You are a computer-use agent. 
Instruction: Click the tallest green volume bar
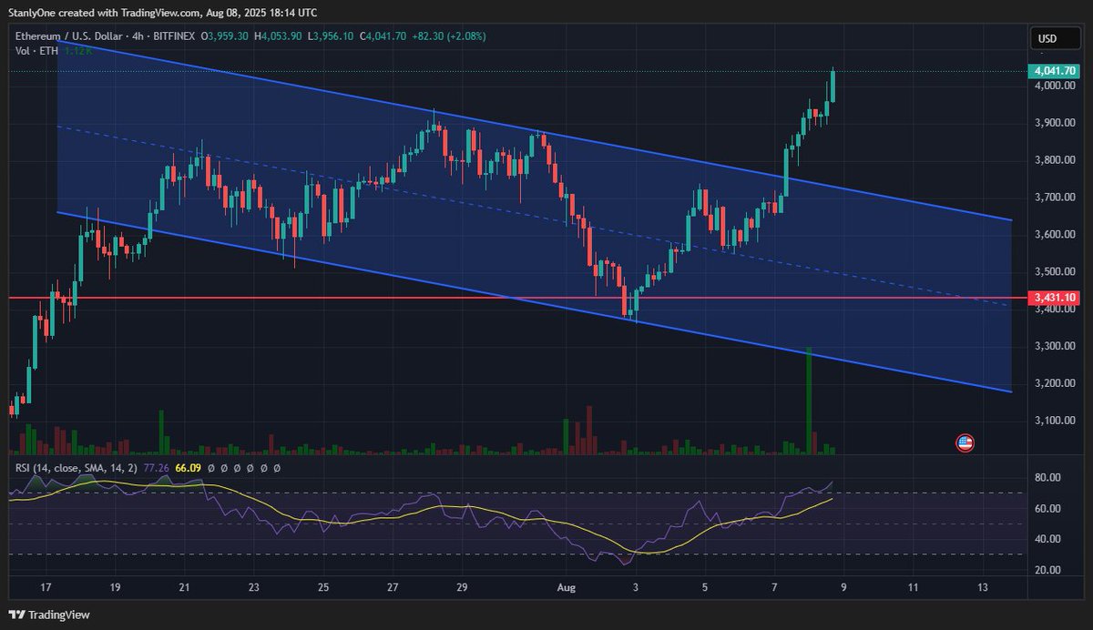tap(809, 401)
